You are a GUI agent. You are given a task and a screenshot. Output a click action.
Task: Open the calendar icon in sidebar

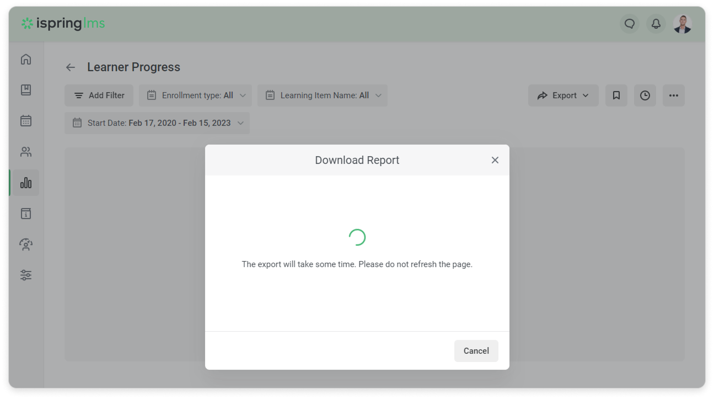click(x=26, y=121)
